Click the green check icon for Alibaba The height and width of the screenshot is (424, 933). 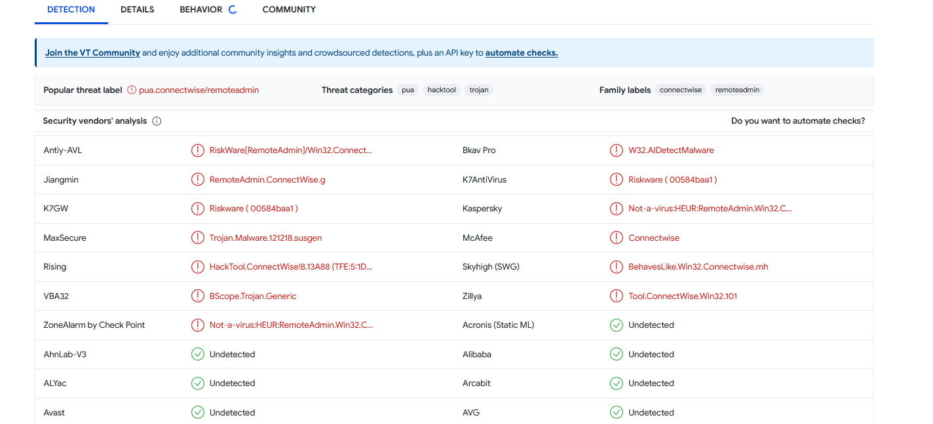pyautogui.click(x=616, y=355)
